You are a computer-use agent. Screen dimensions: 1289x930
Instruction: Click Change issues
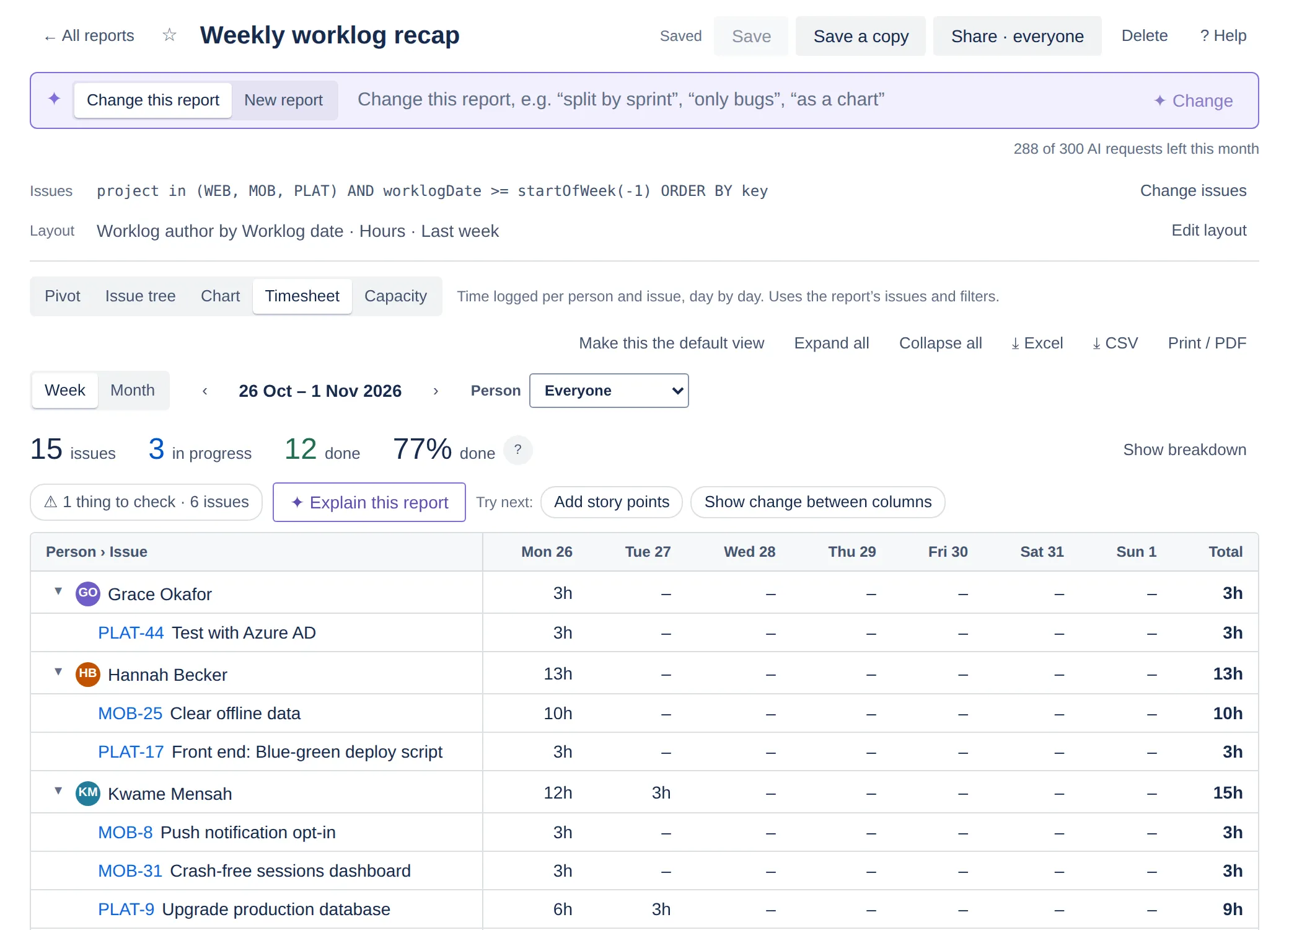(1193, 190)
